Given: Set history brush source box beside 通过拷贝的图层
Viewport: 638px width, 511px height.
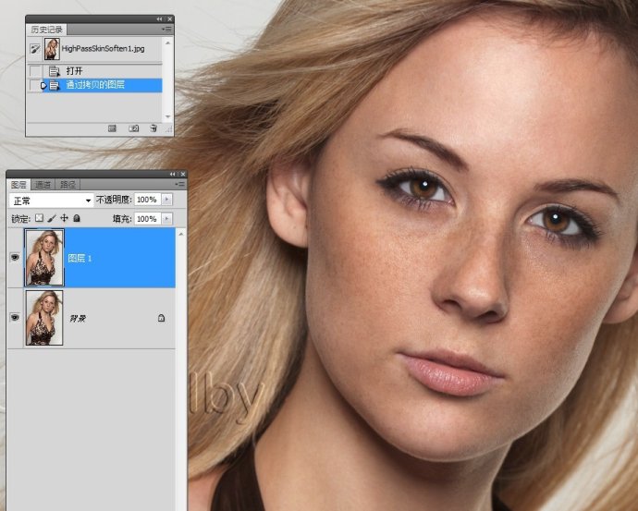Looking at the screenshot, I should [35, 85].
